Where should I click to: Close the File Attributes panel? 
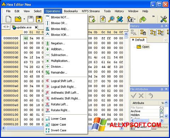(166, 89)
